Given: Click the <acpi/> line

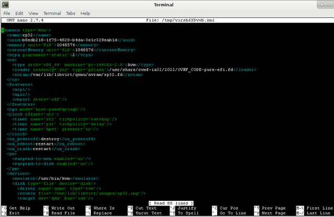Looking at the screenshot, I should coord(21,89).
